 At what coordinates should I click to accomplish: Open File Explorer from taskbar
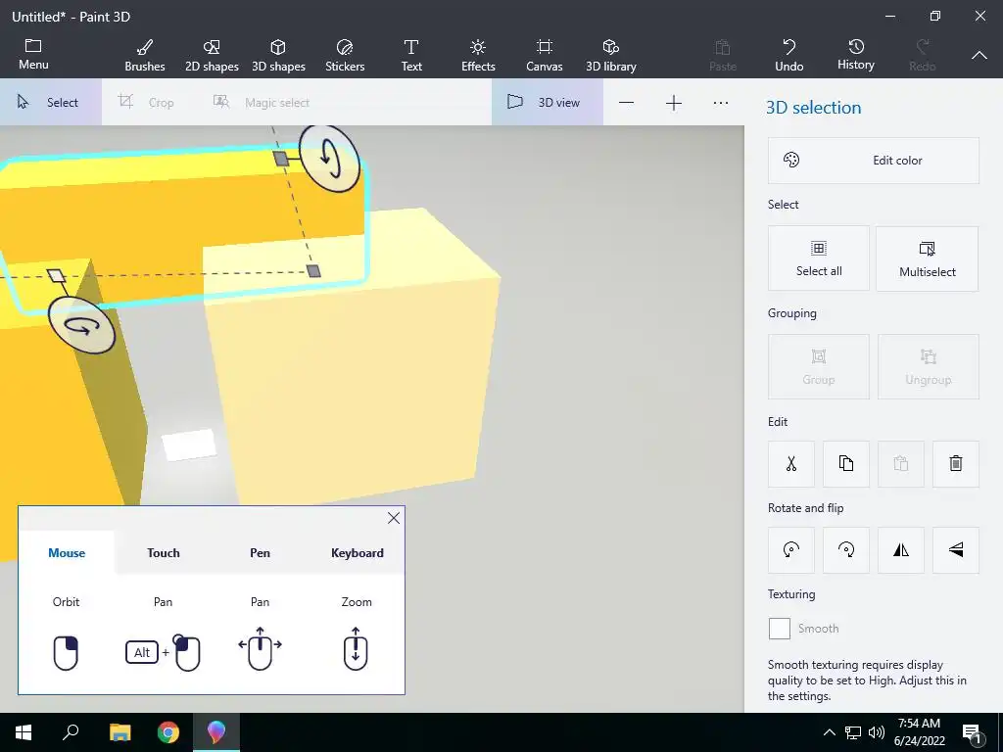coord(119,732)
